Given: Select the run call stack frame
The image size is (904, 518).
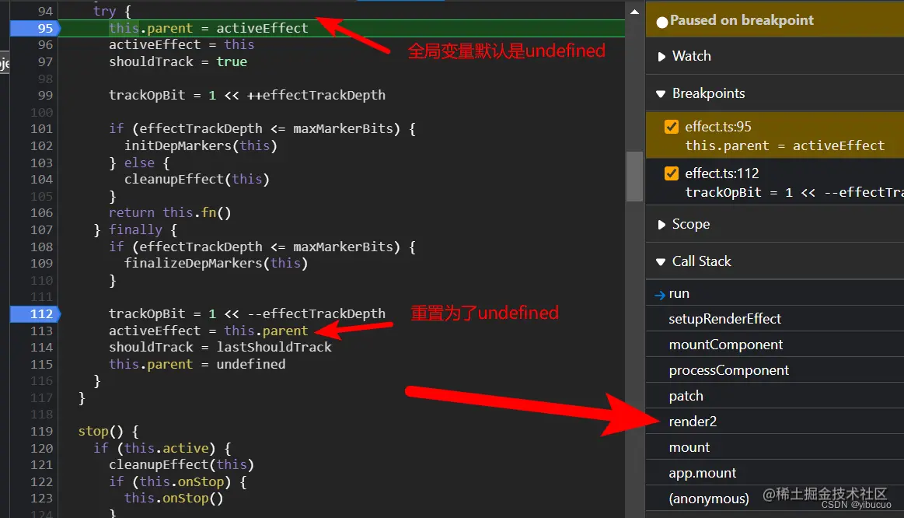Looking at the screenshot, I should point(775,293).
